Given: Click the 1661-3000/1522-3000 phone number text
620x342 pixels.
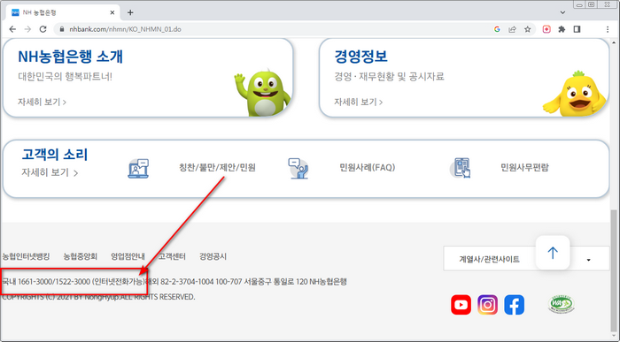Looking at the screenshot, I should [54, 282].
